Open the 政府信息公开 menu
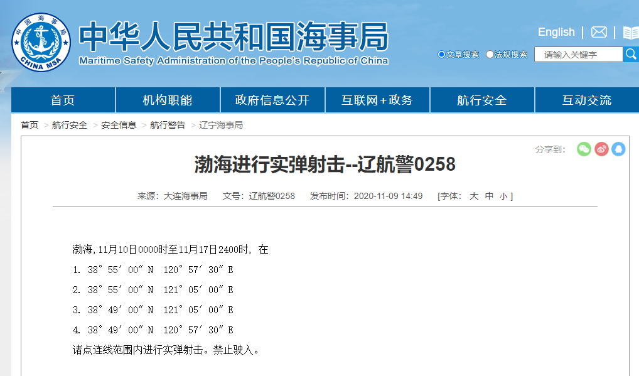Image resolution: width=639 pixels, height=376 pixels. [272, 99]
